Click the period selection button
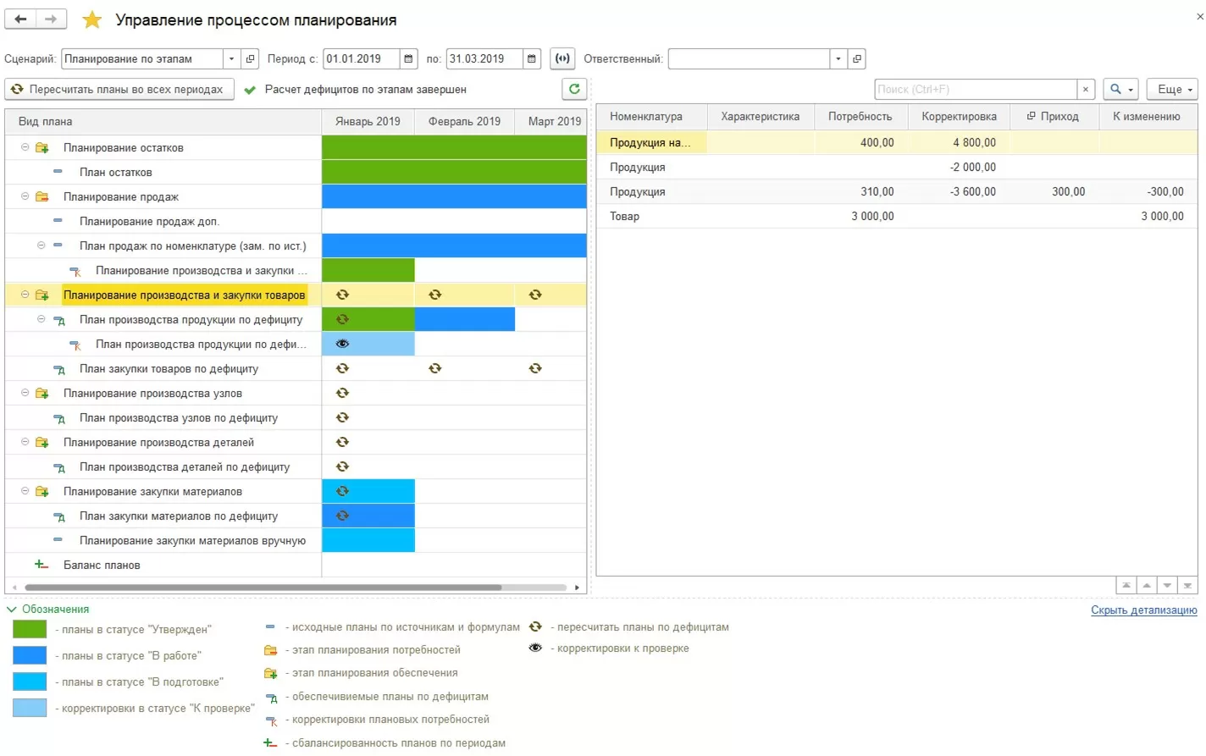The image size is (1206, 756). 562,58
